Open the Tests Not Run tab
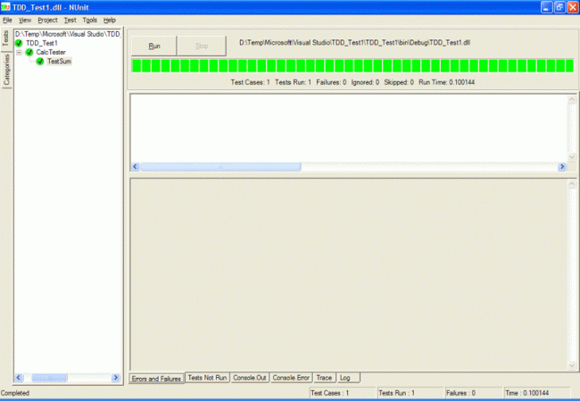Screen dimensions: 580x401 click(x=207, y=378)
